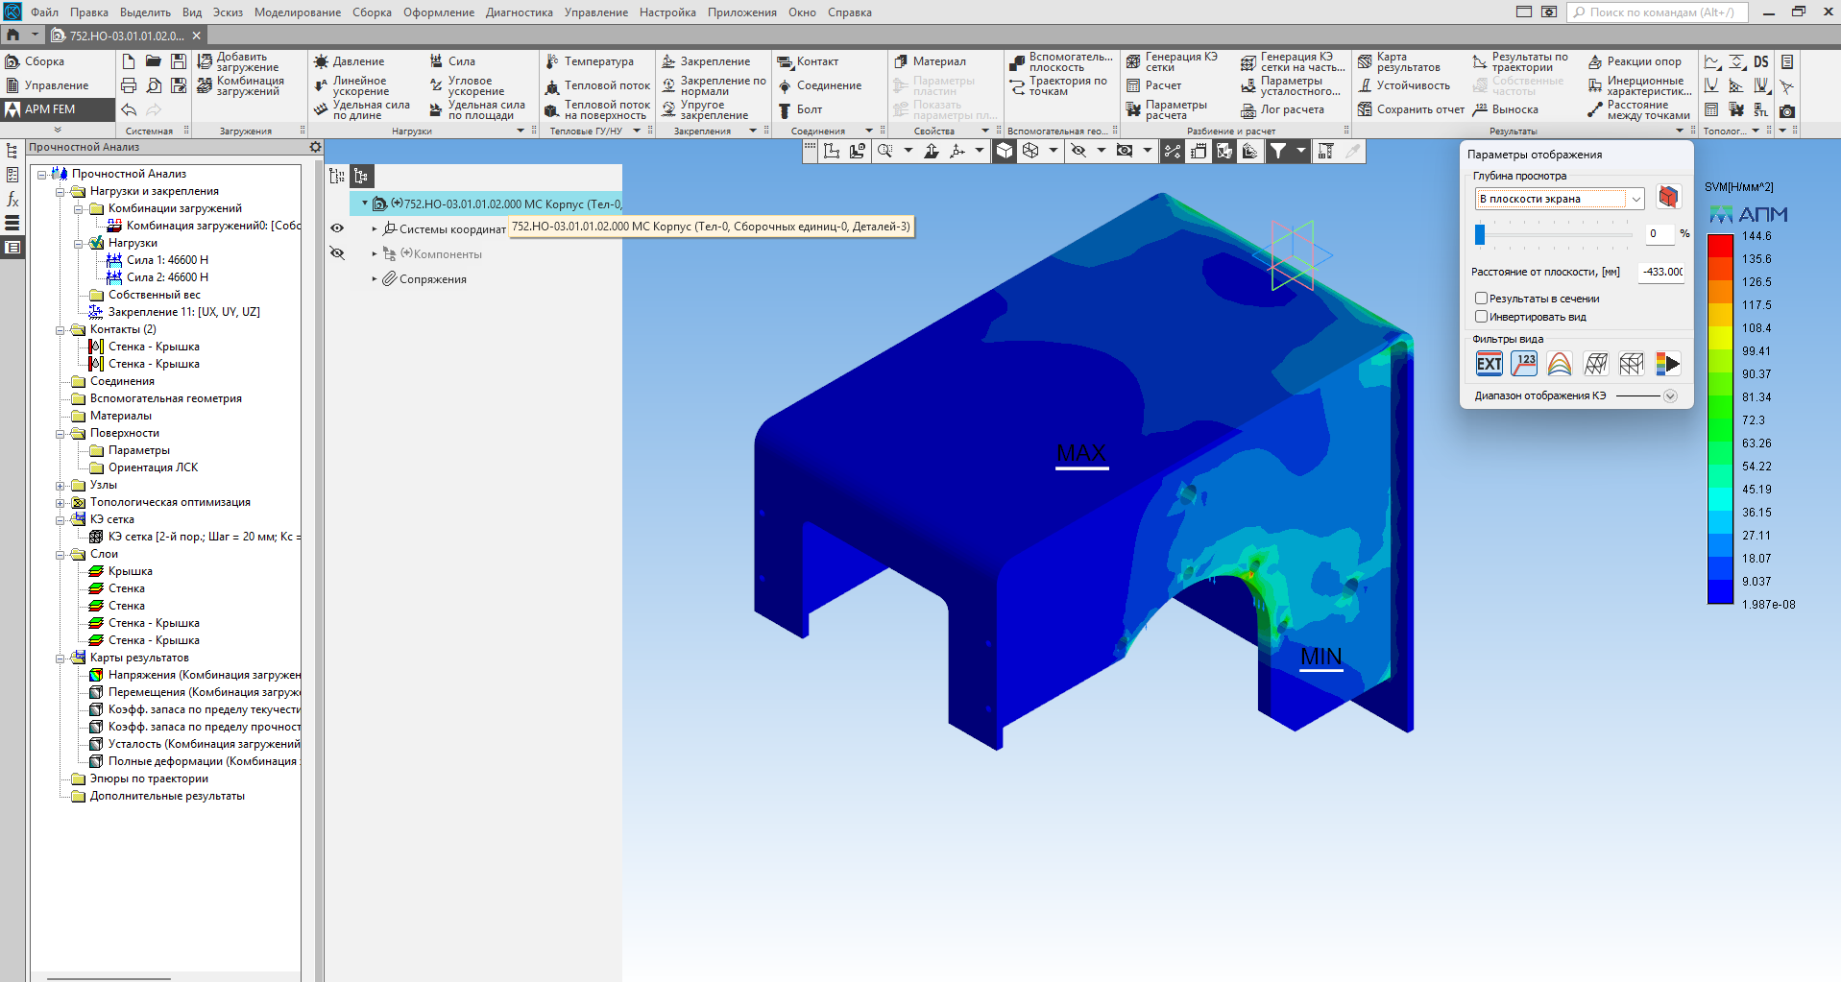Click the Температура tool icon
Viewport: 1841px width, 982px height.
coord(552,61)
